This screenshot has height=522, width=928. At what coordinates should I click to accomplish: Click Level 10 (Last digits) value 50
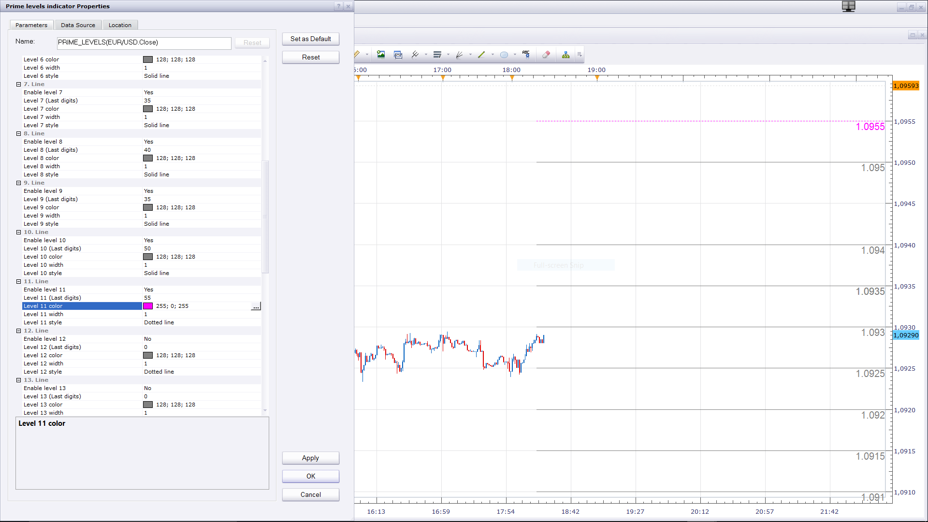[x=147, y=248]
